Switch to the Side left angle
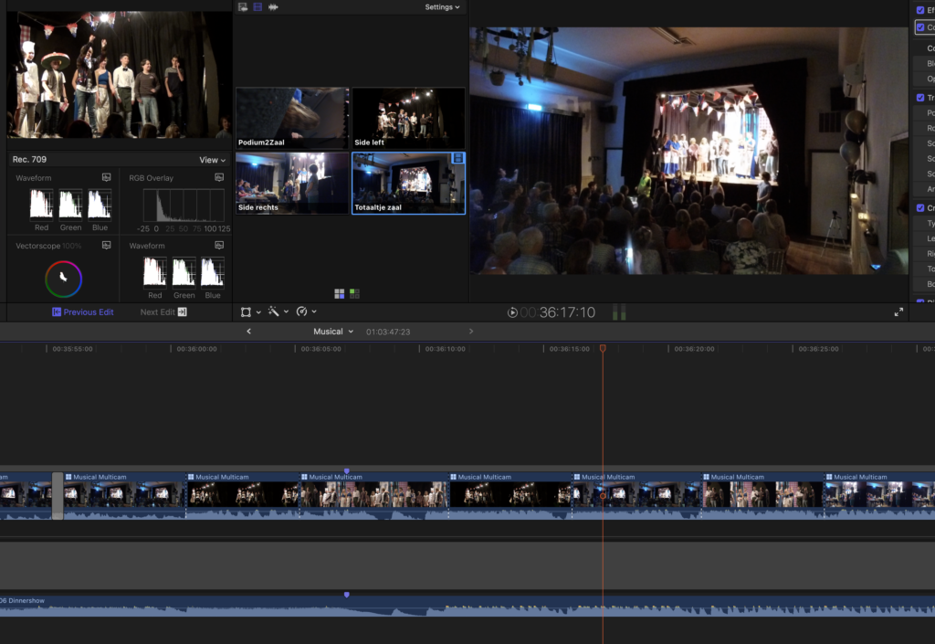 click(408, 118)
